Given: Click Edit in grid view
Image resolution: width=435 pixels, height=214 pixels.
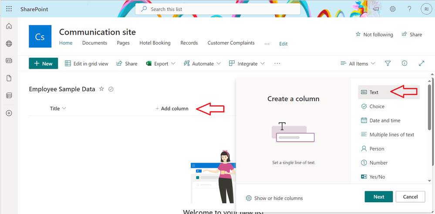Looking at the screenshot, I should click(87, 64).
